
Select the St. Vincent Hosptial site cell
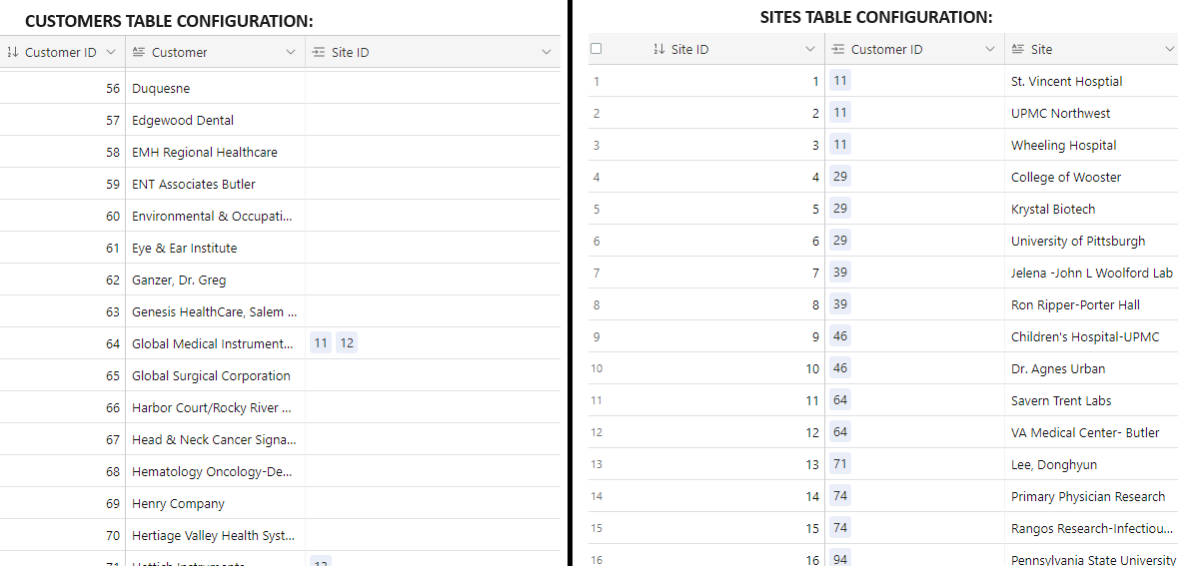click(x=1092, y=81)
